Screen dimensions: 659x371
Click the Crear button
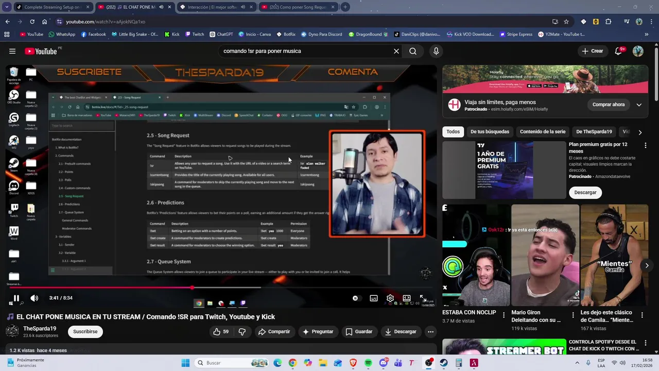593,51
